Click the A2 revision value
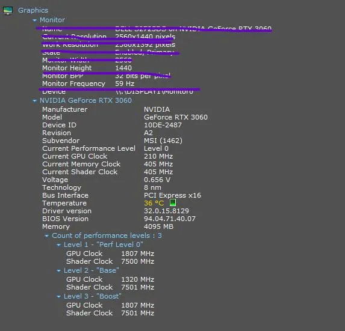 click(148, 133)
